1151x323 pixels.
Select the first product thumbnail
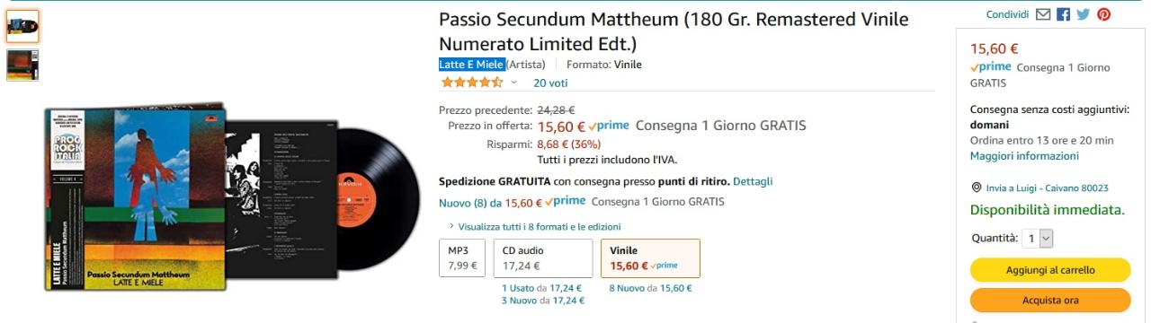(x=22, y=27)
